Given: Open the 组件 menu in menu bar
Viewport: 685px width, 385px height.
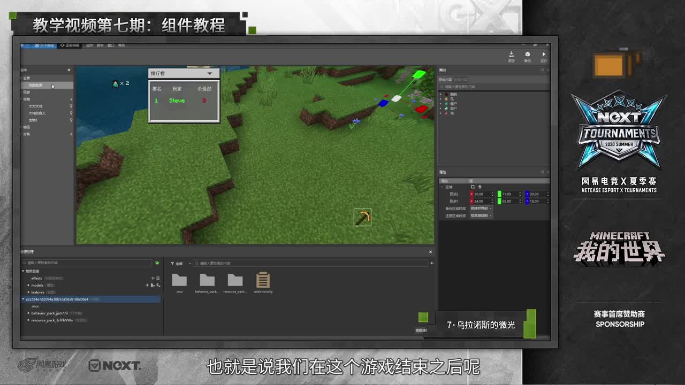Looking at the screenshot, I should point(90,45).
